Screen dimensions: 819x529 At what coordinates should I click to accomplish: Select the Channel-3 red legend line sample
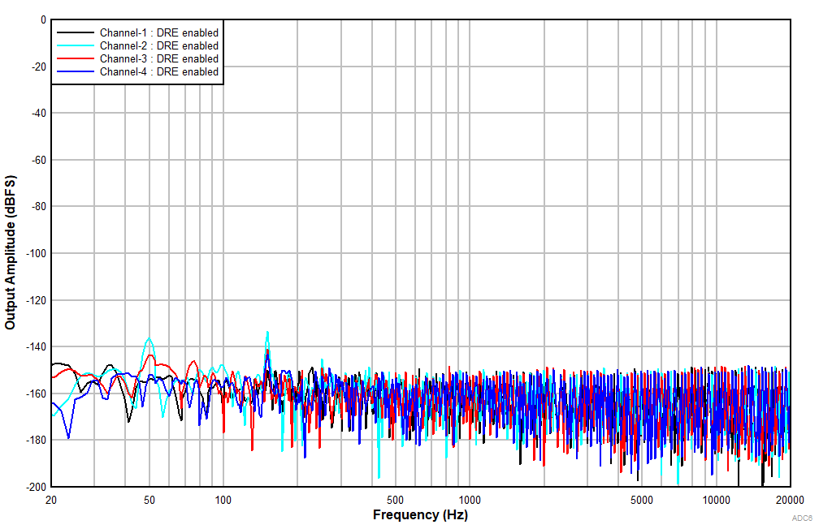77,58
